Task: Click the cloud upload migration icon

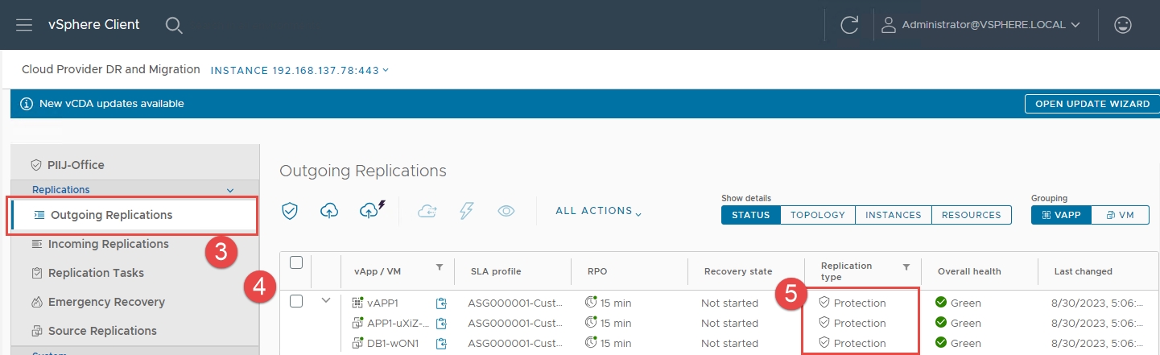Action: pyautogui.click(x=329, y=211)
